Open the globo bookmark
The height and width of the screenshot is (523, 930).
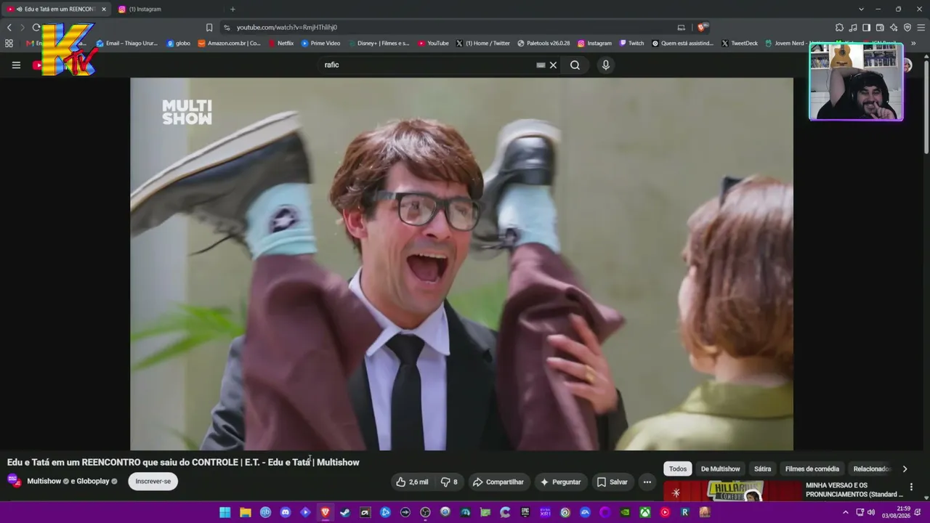(178, 43)
